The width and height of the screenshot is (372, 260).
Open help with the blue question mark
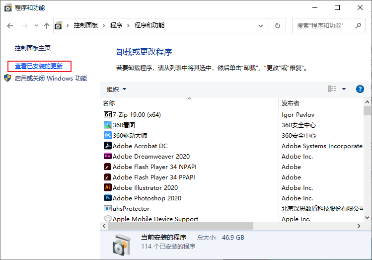pos(360,89)
